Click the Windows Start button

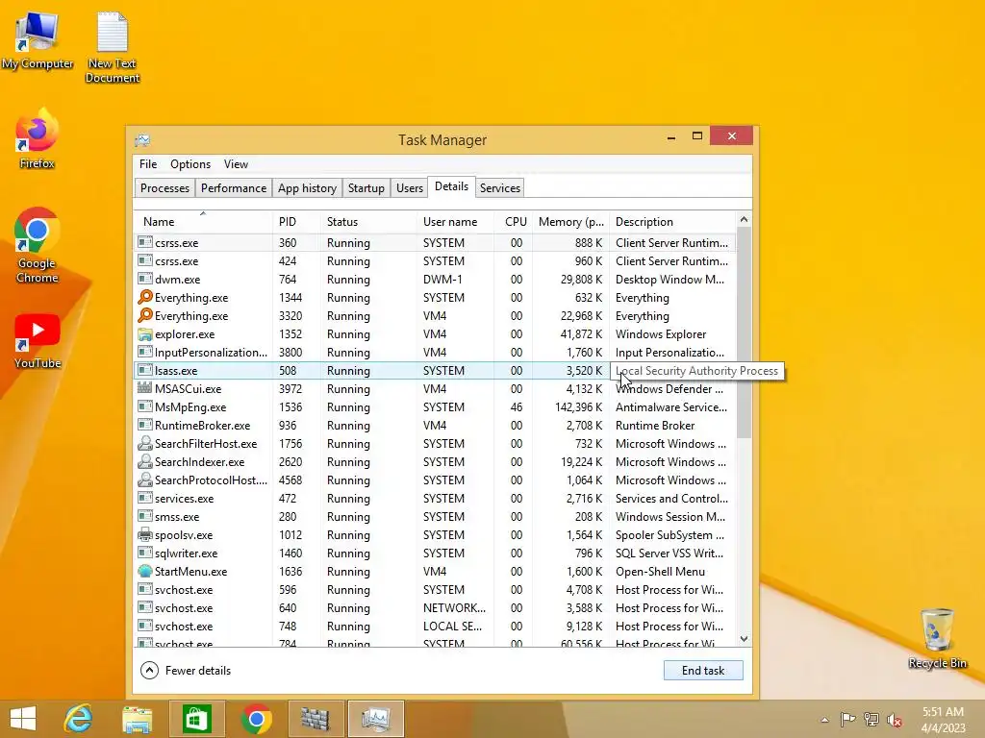coord(23,719)
